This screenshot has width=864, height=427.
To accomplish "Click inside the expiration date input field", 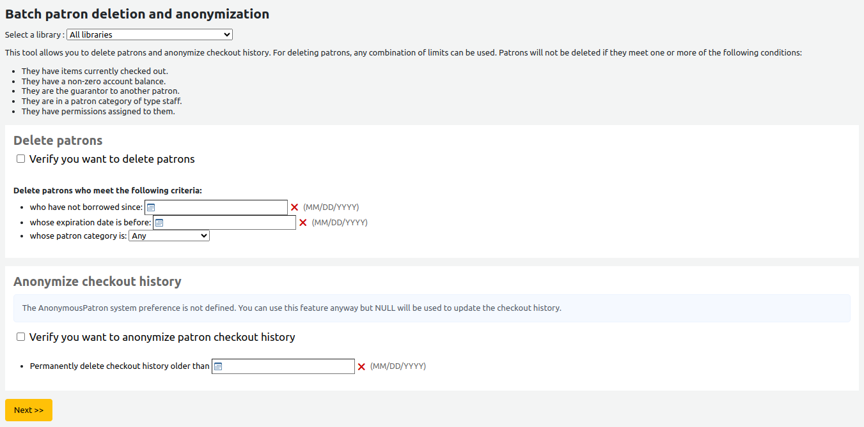I will [230, 222].
